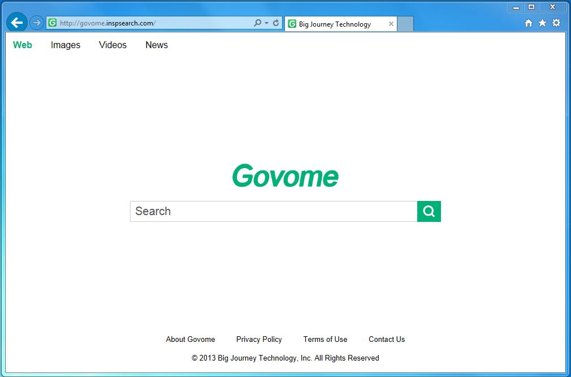Open browser settings via the gear icon
571x377 pixels.
click(556, 23)
